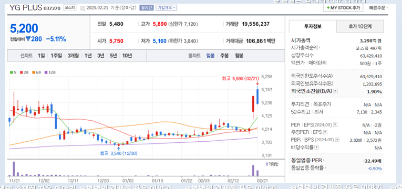The image size is (402, 189).
Task: Click the calendar icon before 2025.02.21
Action: [83, 8]
